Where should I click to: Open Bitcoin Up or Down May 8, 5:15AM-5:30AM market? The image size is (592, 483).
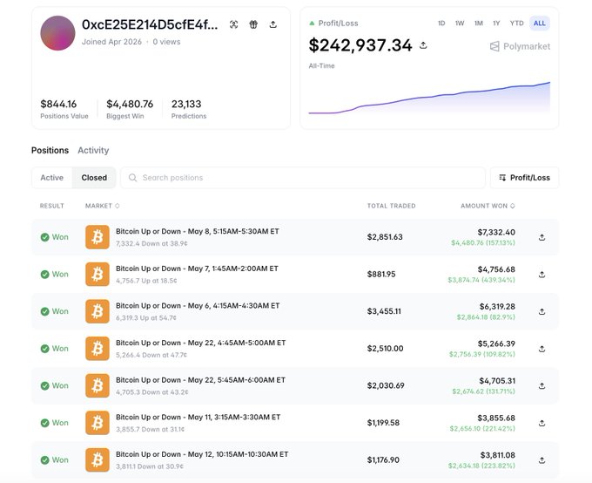(197, 231)
